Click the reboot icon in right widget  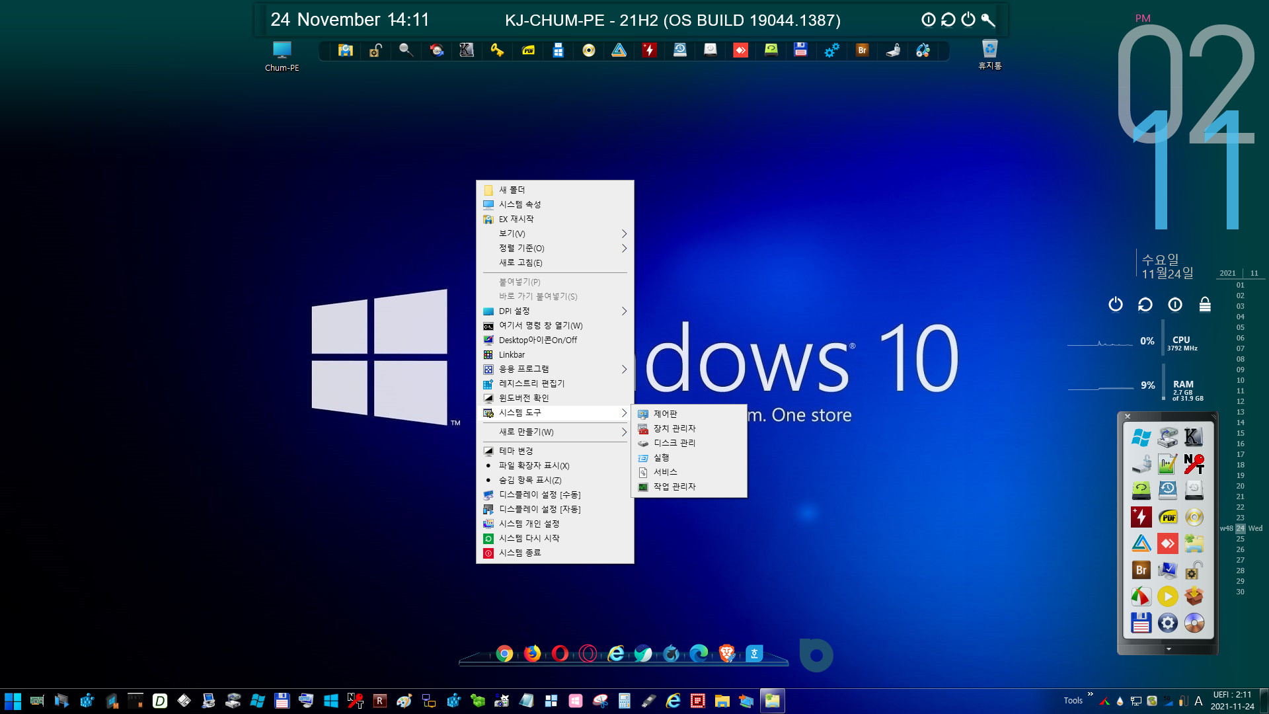tap(1145, 304)
